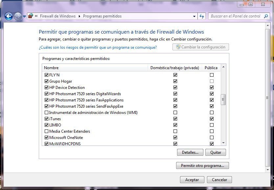This screenshot has width=274, height=190.
Task: Go back with the blue Back arrow
Action: [x=9, y=16]
